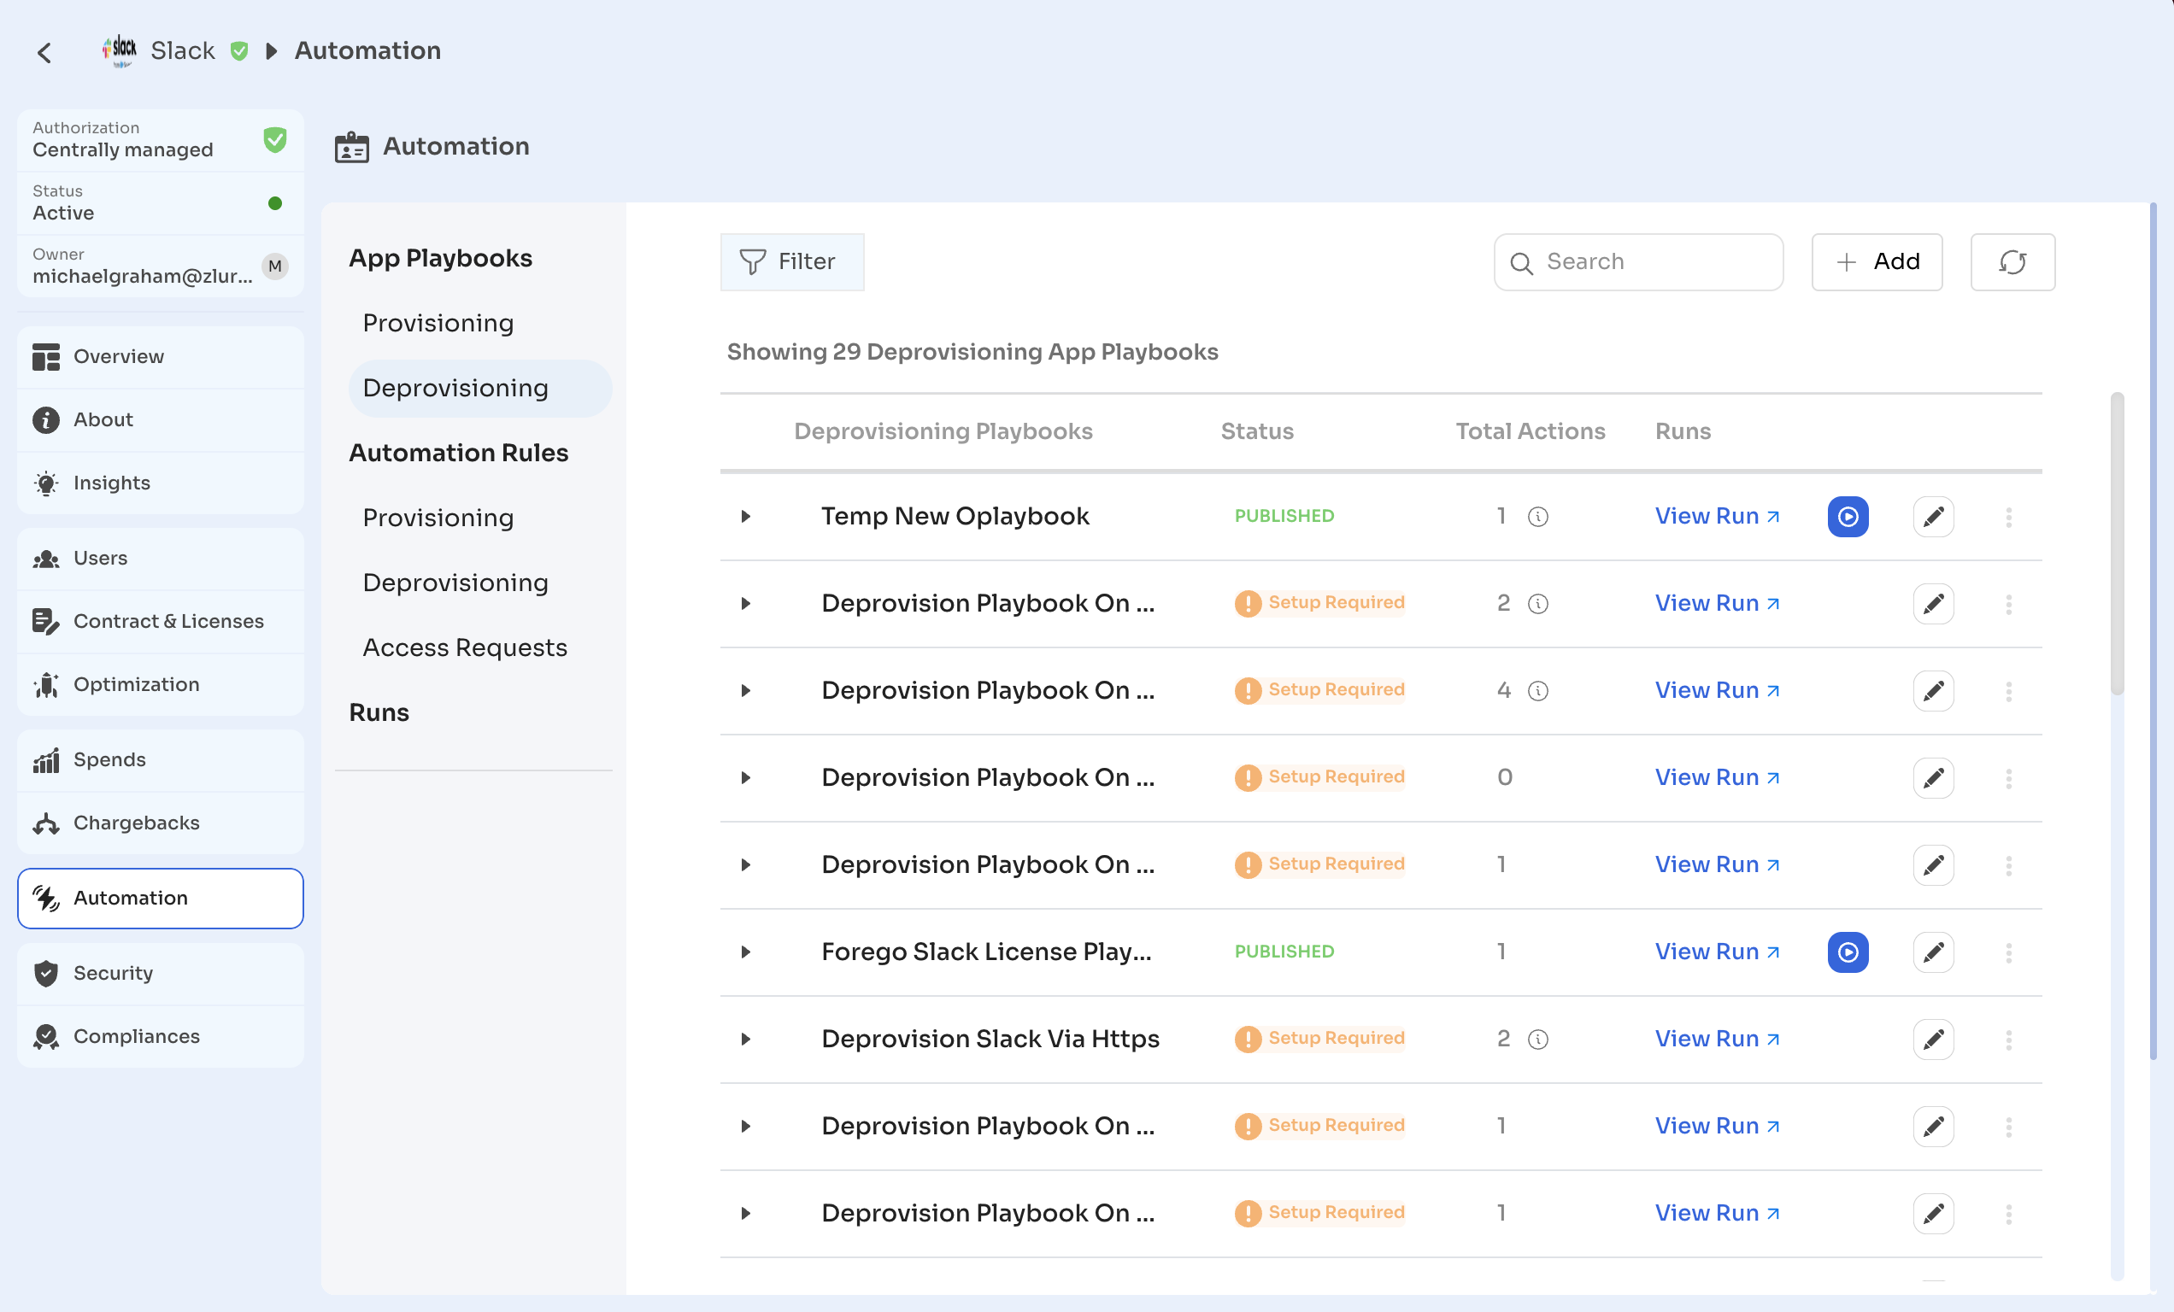Click the refresh icon button
Screen dimensions: 2174x1312
(2012, 262)
